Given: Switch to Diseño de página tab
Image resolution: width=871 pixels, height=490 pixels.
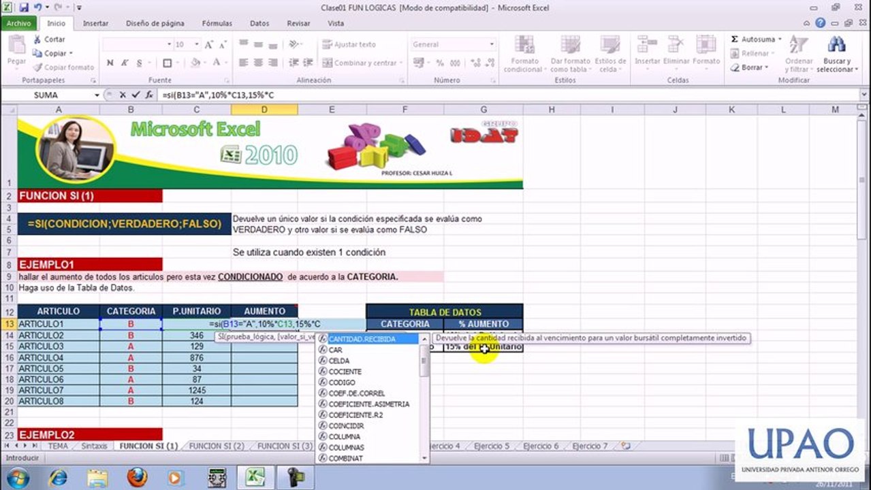Looking at the screenshot, I should 155,23.
